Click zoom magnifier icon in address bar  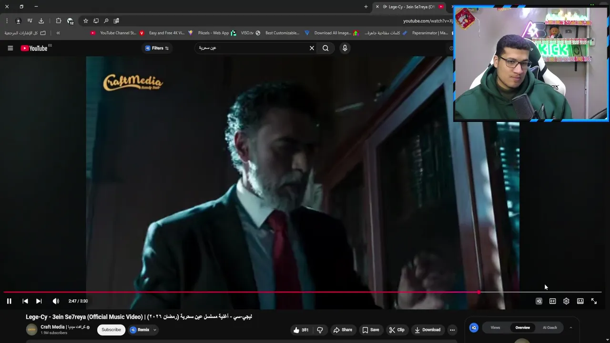[x=106, y=21]
